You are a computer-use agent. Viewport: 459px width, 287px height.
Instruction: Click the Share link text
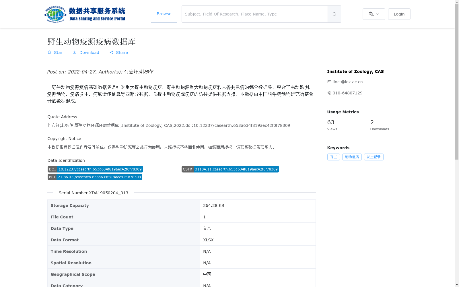tap(122, 53)
